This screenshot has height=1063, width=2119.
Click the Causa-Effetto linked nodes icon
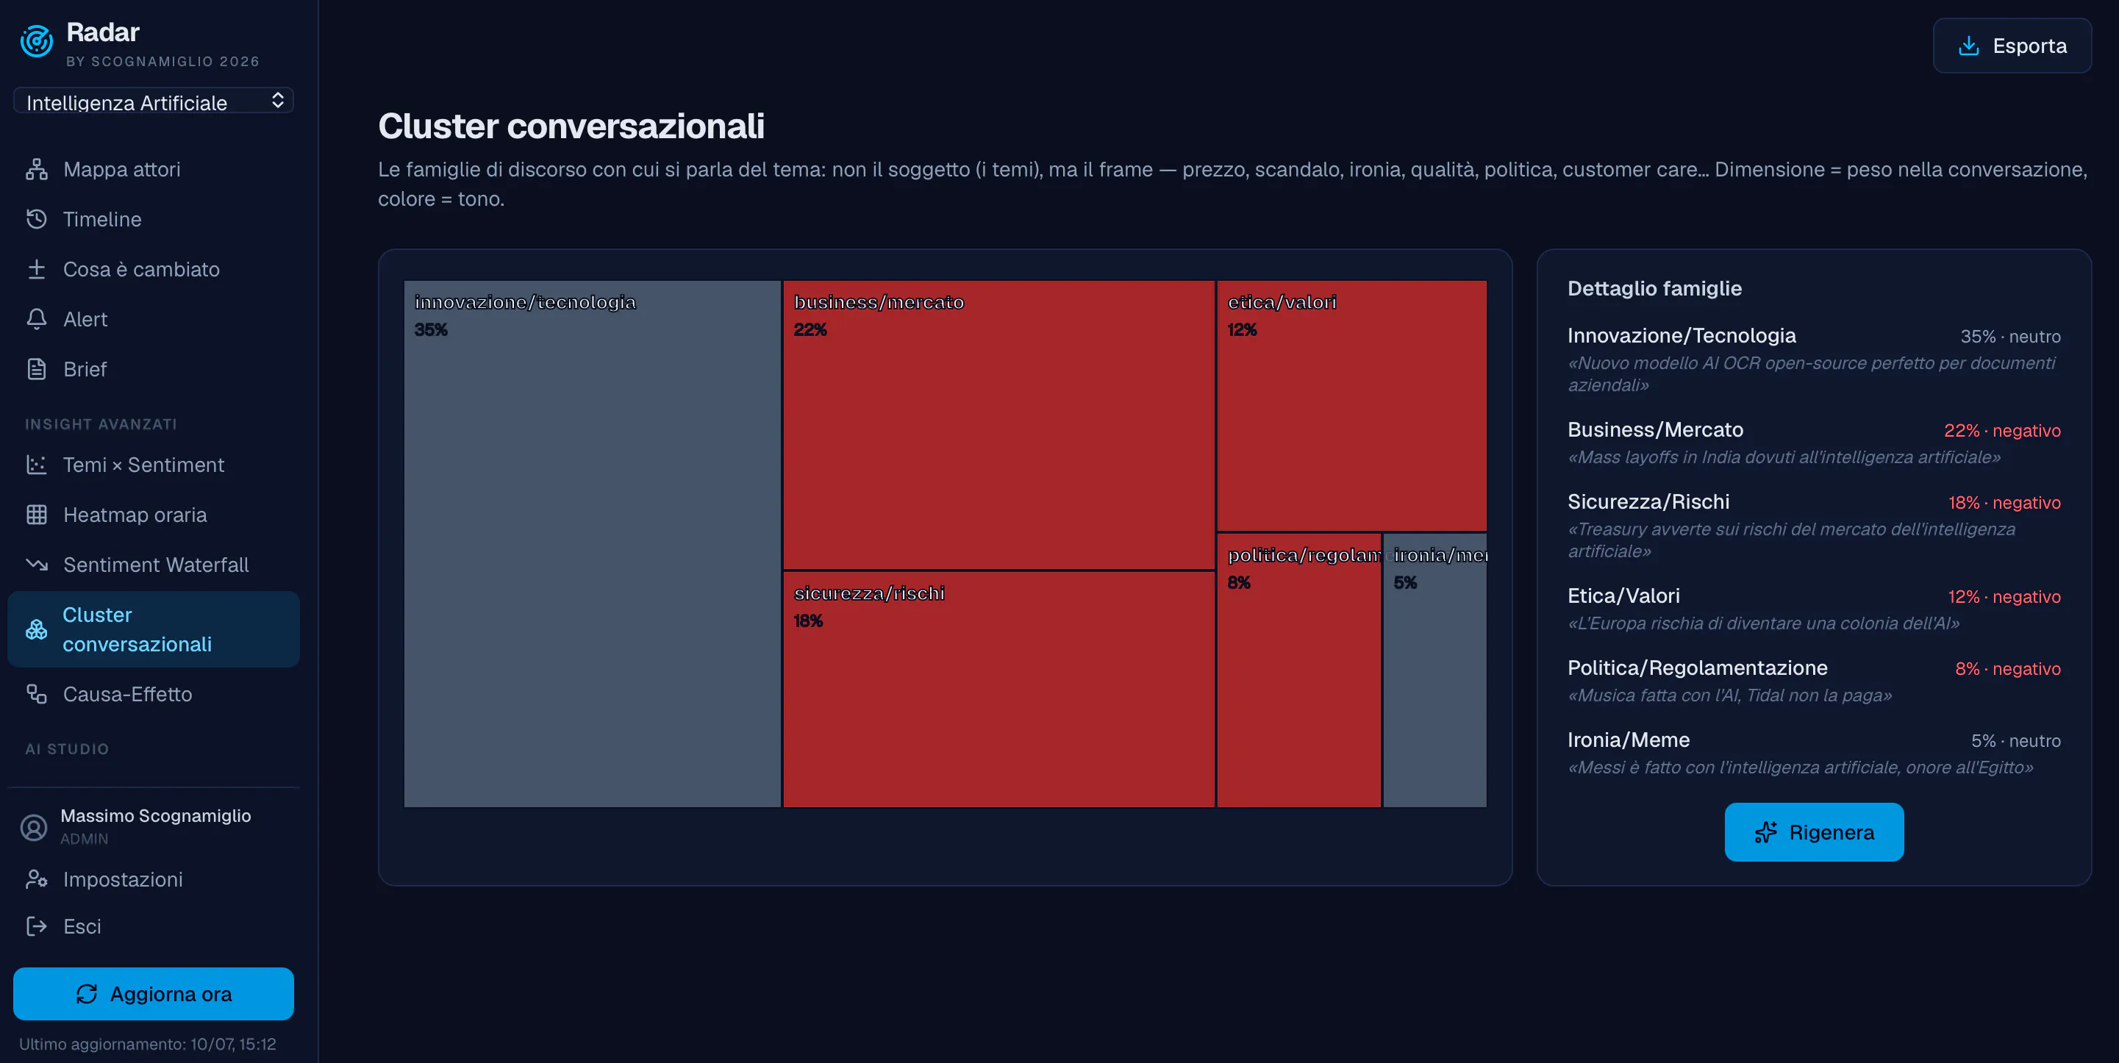coord(36,695)
